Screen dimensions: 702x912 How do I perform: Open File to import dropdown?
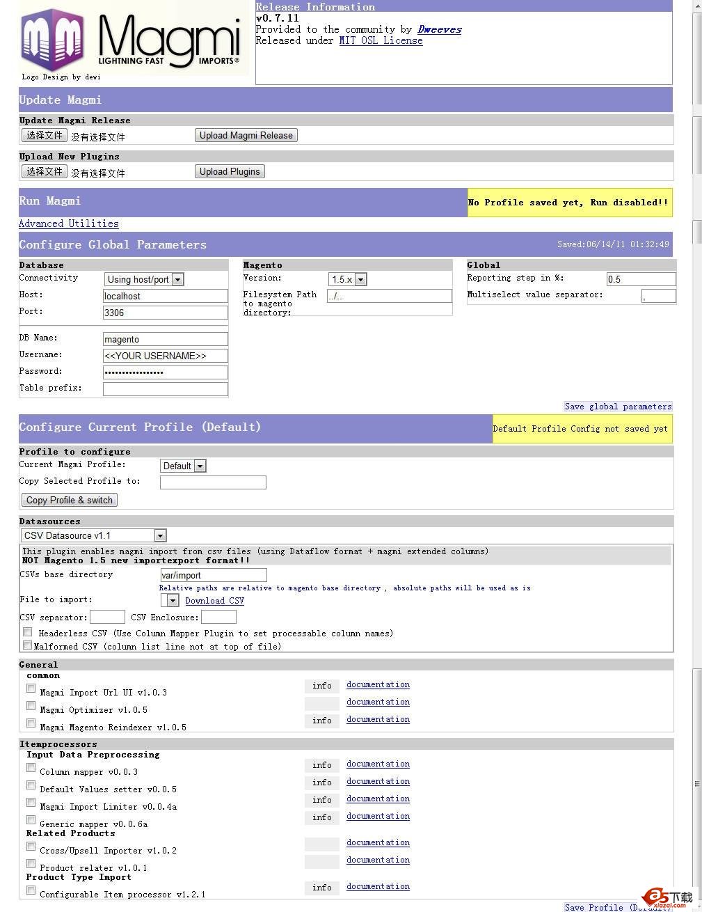[x=170, y=600]
